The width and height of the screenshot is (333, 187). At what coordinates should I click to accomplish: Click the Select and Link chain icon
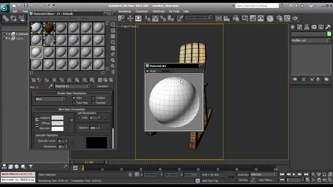[6, 19]
